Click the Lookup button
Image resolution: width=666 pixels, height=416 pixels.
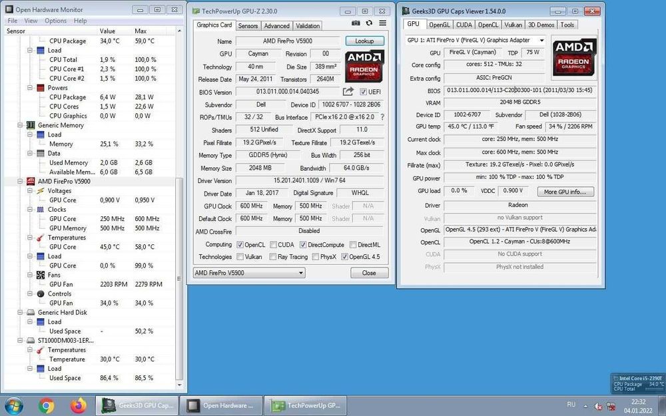click(x=364, y=41)
